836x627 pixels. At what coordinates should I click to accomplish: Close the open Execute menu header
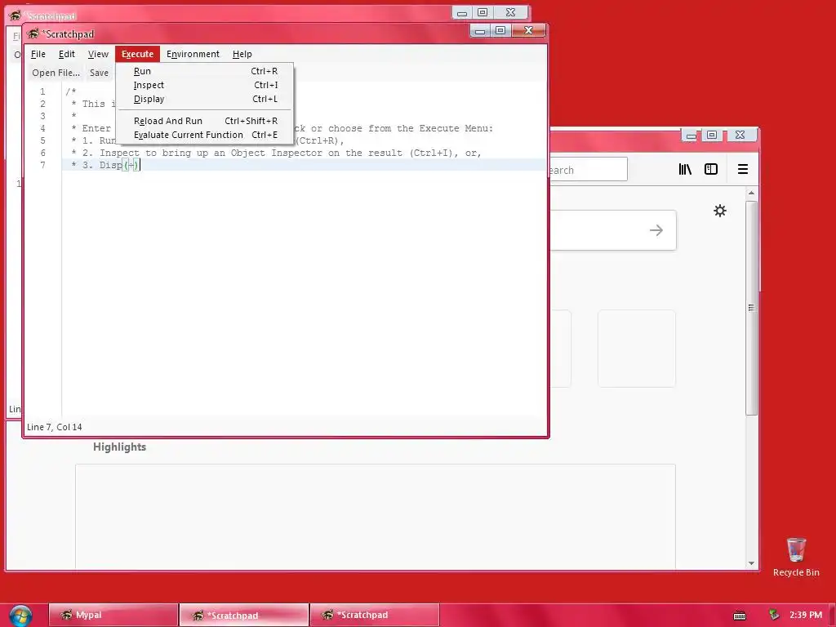pyautogui.click(x=137, y=54)
